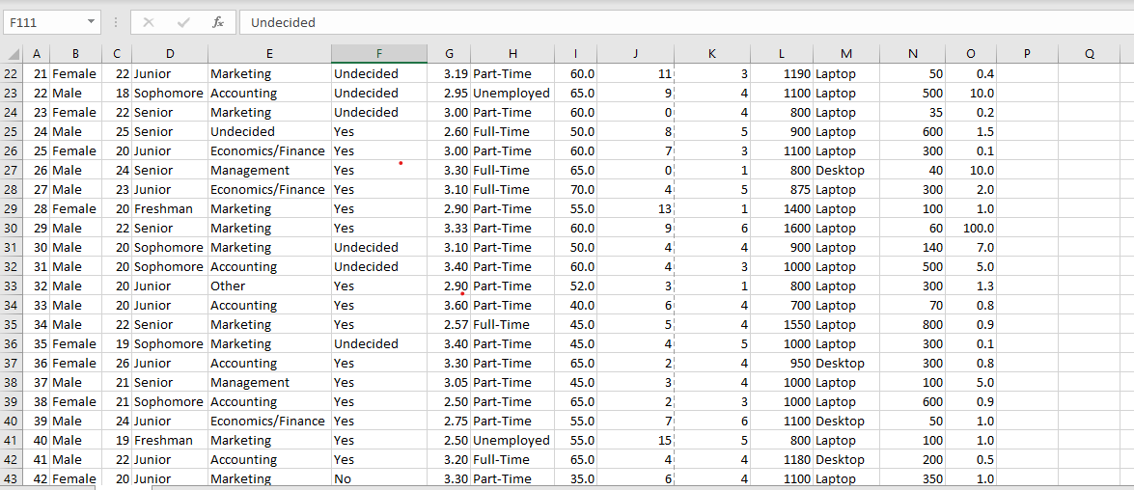Click the Enter checkmark icon in formula bar
The image size is (1134, 490).
(x=183, y=22)
